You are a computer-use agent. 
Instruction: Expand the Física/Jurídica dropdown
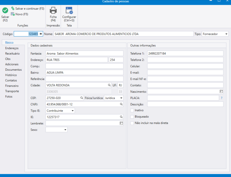tap(121, 98)
